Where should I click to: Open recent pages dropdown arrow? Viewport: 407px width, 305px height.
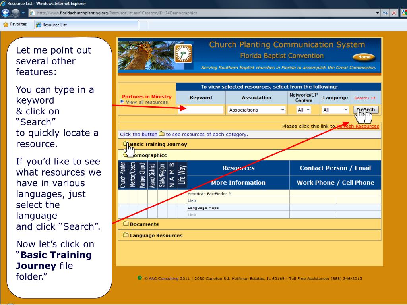coord(23,13)
